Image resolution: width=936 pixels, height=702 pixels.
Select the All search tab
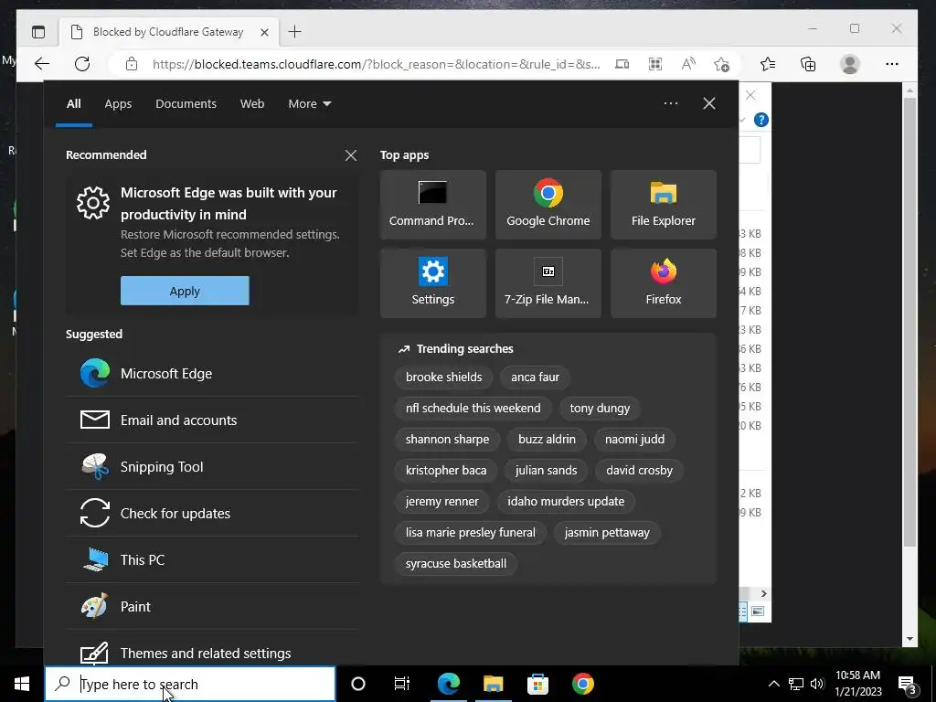pyautogui.click(x=73, y=104)
